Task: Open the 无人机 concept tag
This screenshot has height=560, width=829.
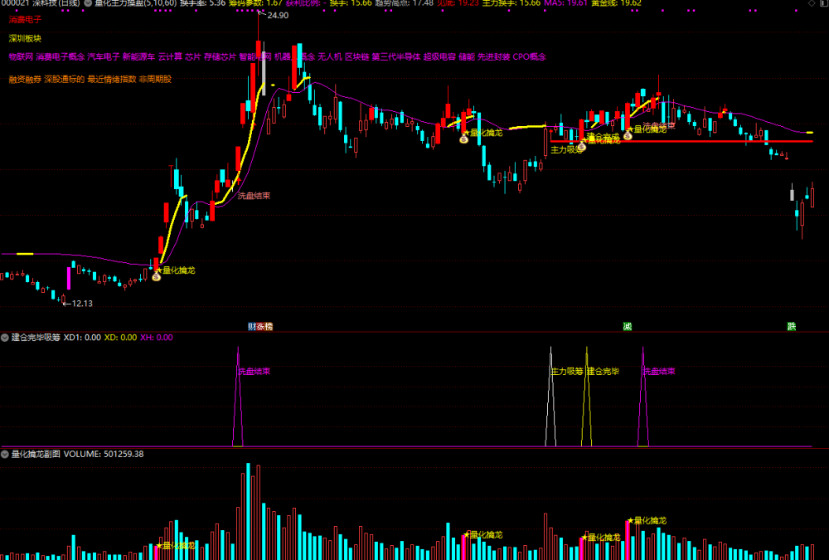Action: [330, 56]
